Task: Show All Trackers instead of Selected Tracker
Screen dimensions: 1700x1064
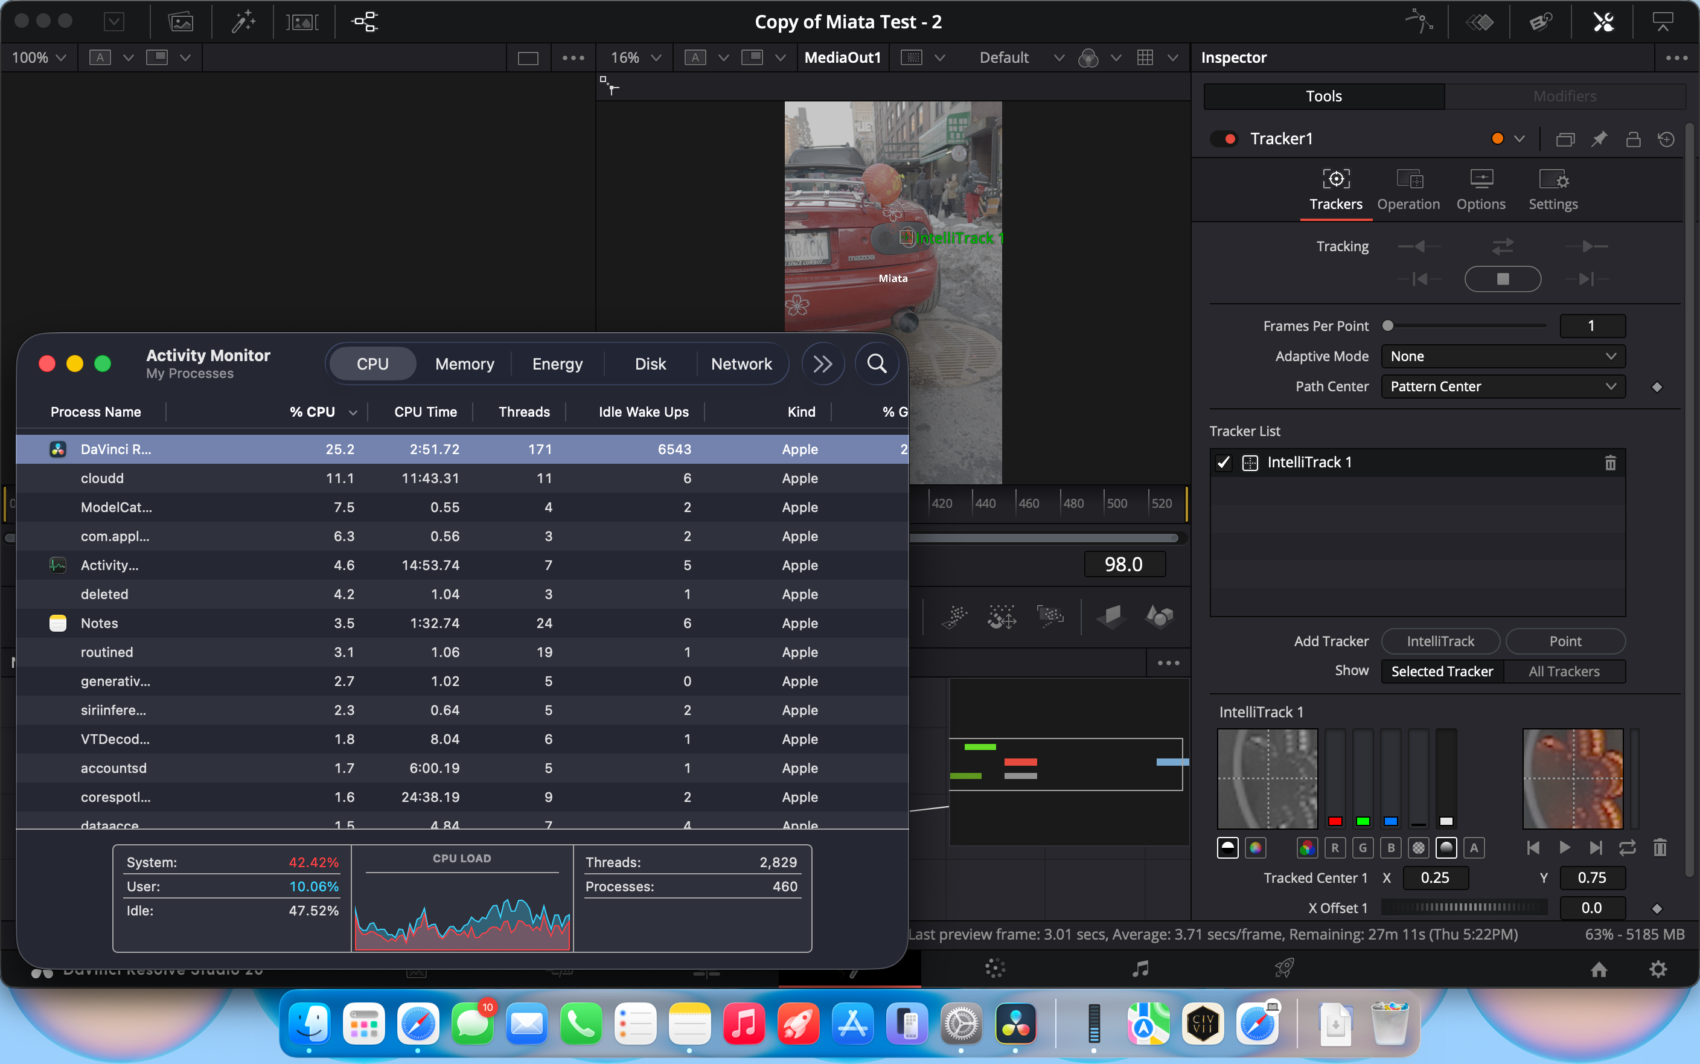Action: [1564, 671]
